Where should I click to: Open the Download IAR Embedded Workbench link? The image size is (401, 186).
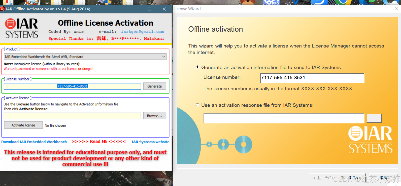pyautogui.click(x=34, y=142)
